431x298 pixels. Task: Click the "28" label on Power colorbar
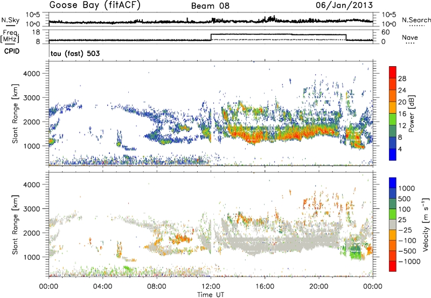coord(402,79)
